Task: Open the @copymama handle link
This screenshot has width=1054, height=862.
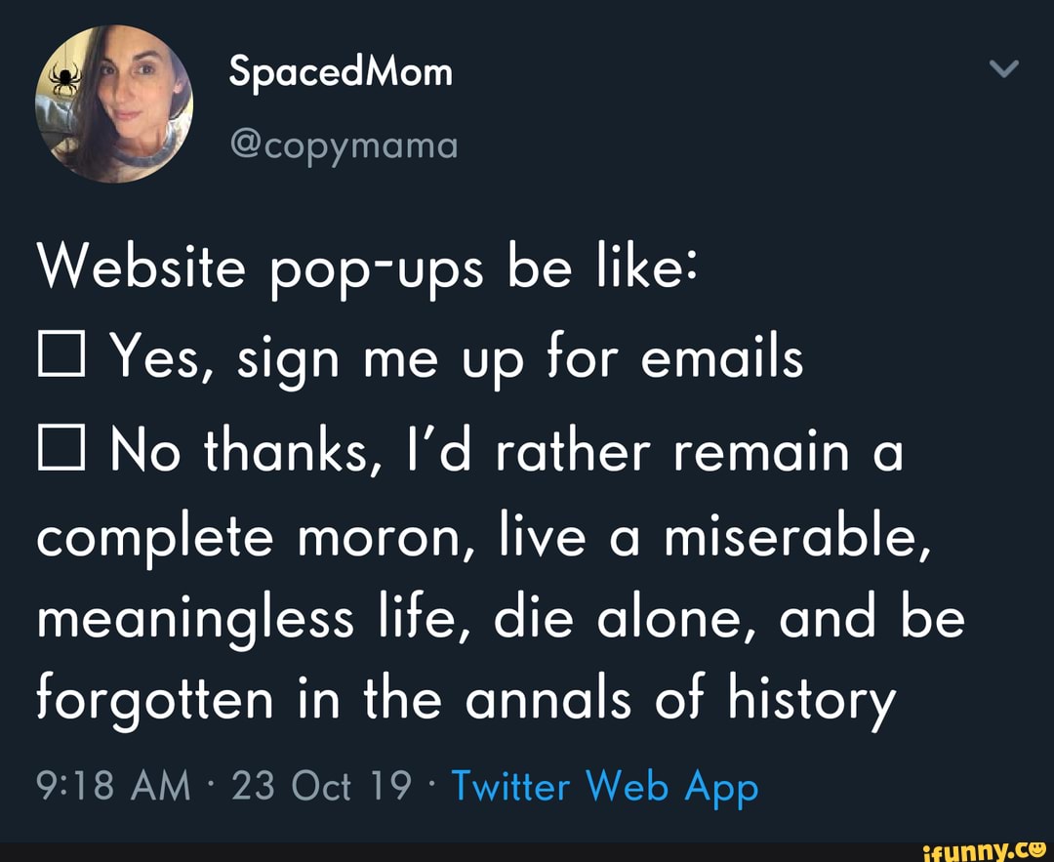Action: pos(343,145)
